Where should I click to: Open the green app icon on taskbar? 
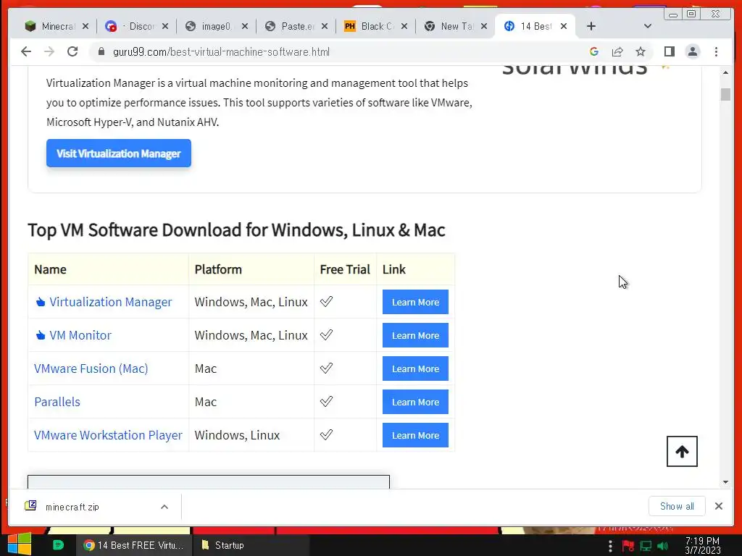click(x=58, y=545)
